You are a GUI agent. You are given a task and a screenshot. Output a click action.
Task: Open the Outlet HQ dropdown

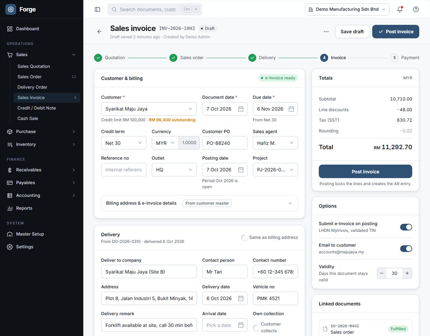174,170
